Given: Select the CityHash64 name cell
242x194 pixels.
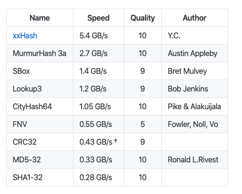Looking at the screenshot, I should pos(40,106).
